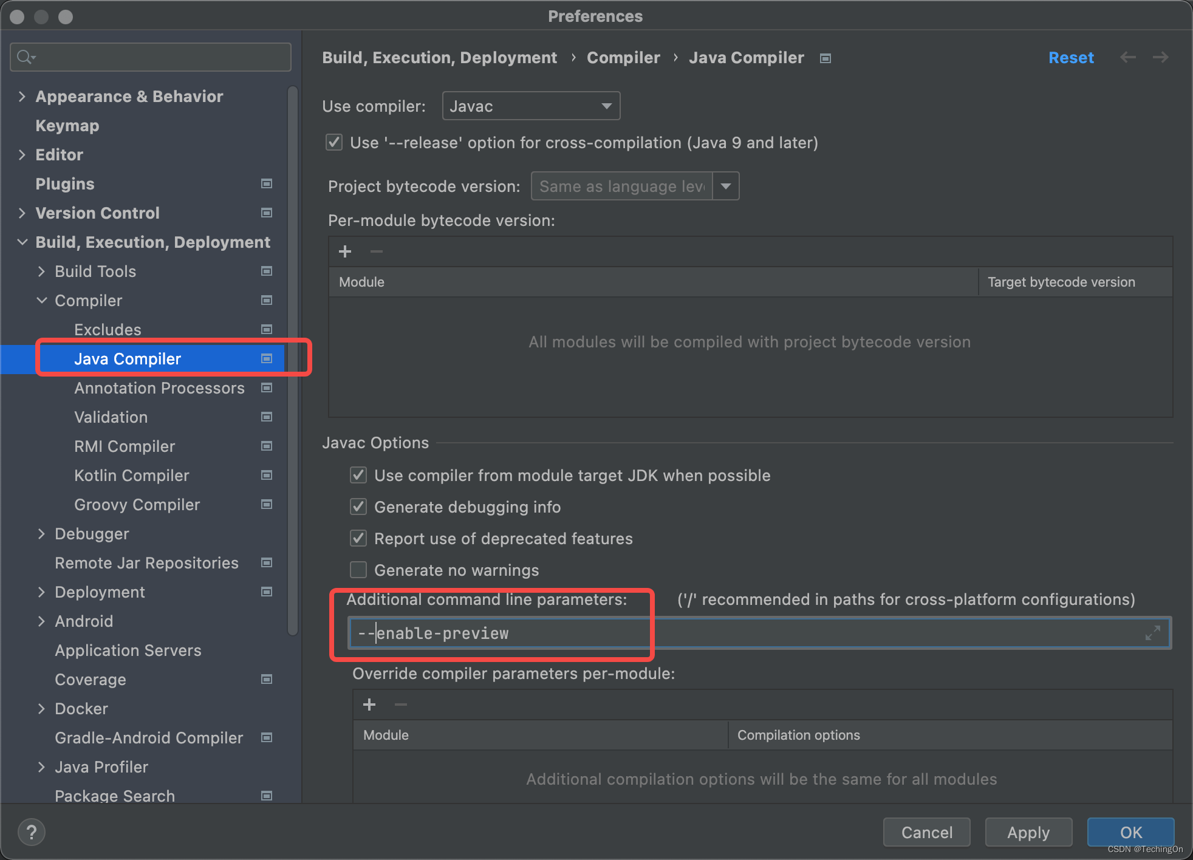This screenshot has width=1193, height=860.
Task: Click the Reset link at top right
Action: click(1071, 57)
